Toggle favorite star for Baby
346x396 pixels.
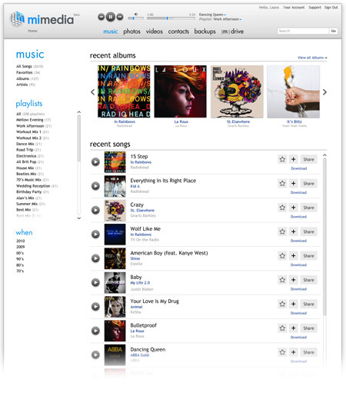(282, 280)
